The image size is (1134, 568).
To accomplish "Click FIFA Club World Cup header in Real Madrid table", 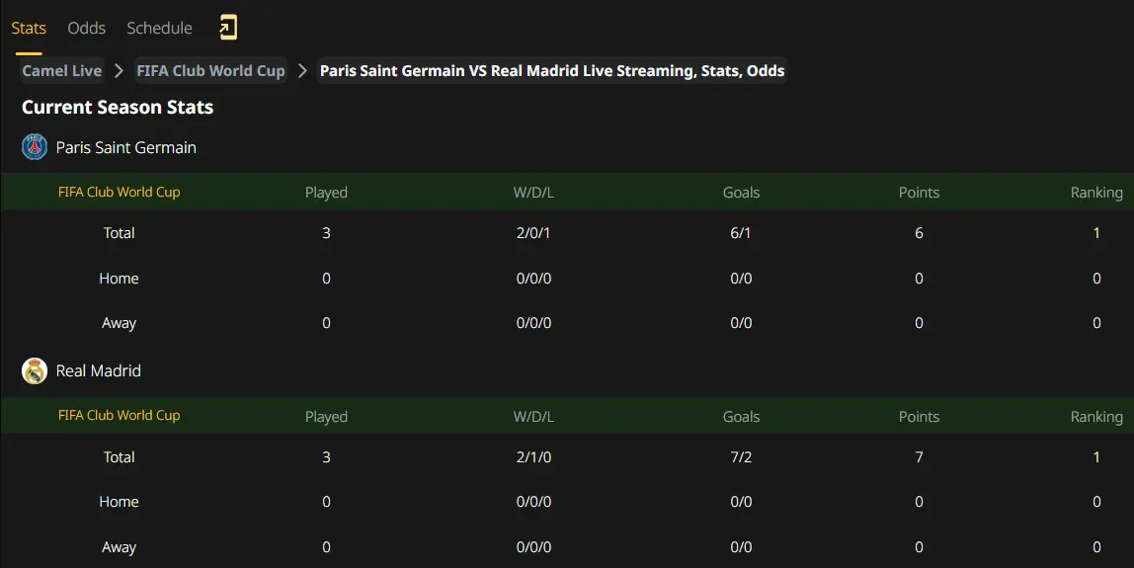I will 119,415.
